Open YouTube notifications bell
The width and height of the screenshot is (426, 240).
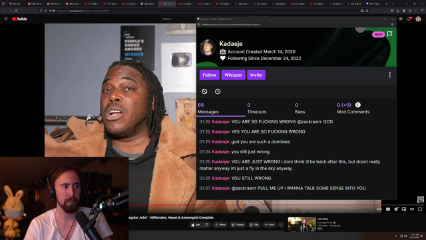tap(409, 19)
